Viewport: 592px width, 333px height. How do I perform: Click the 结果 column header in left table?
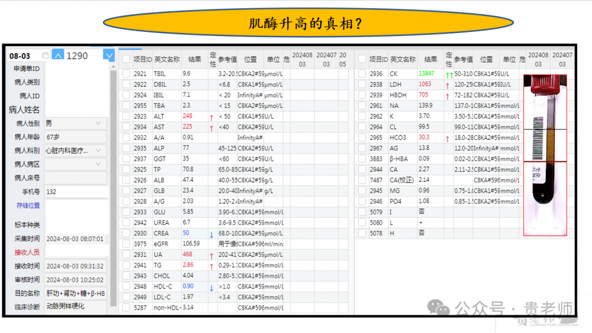pyautogui.click(x=195, y=60)
